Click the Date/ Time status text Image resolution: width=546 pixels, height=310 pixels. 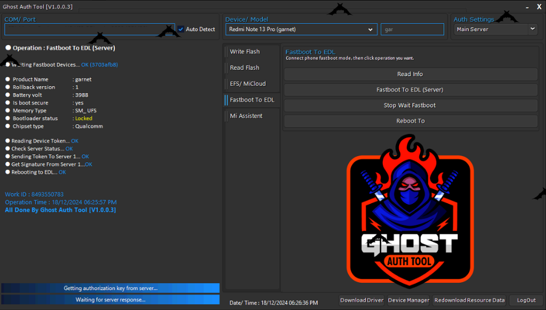[x=274, y=303]
